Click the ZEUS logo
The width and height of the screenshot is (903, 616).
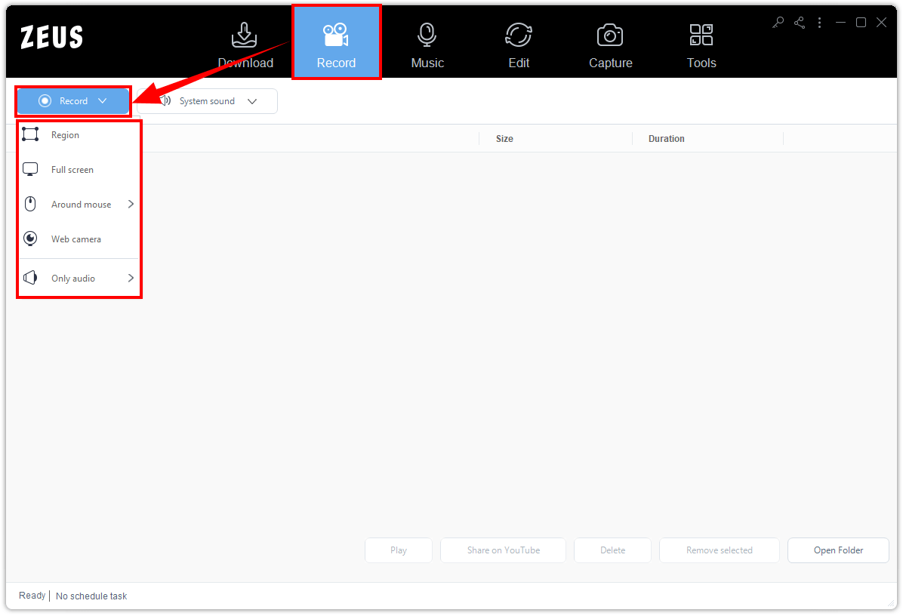[52, 37]
